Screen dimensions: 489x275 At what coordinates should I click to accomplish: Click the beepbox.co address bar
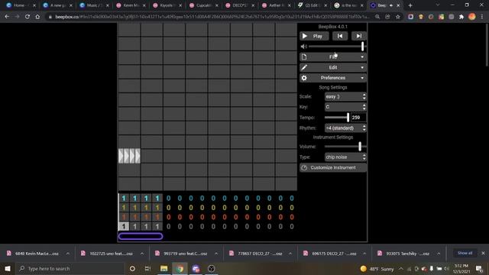(212, 17)
